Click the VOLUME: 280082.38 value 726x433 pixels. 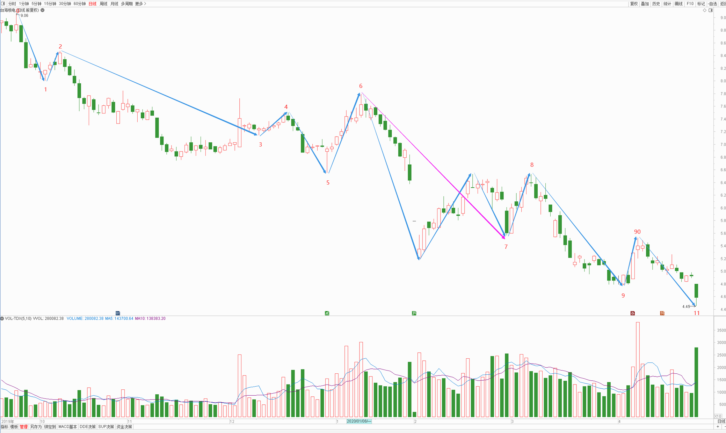(x=85, y=319)
